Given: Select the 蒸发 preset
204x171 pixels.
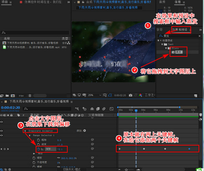Looking at the screenshot, I should point(179,52).
